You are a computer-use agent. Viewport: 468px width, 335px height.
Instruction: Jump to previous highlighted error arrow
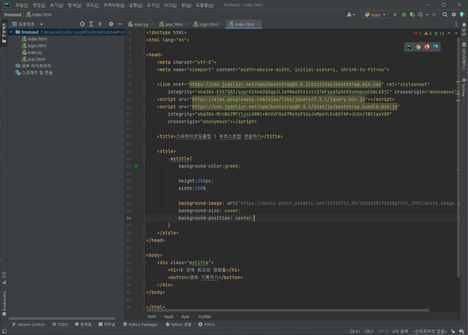449,33
